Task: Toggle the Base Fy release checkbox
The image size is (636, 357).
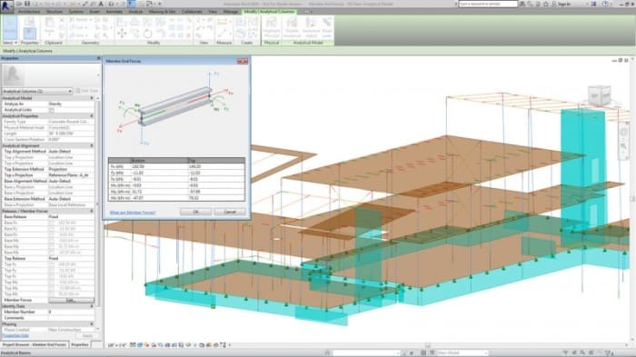Action: [52, 229]
